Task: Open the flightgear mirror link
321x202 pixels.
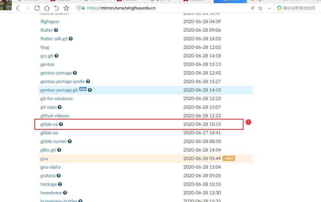Action: point(50,22)
